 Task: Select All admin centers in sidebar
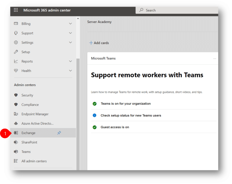pyautogui.click(x=34, y=161)
